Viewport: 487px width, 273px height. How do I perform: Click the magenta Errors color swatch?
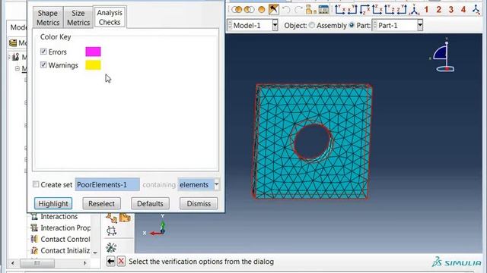93,52
